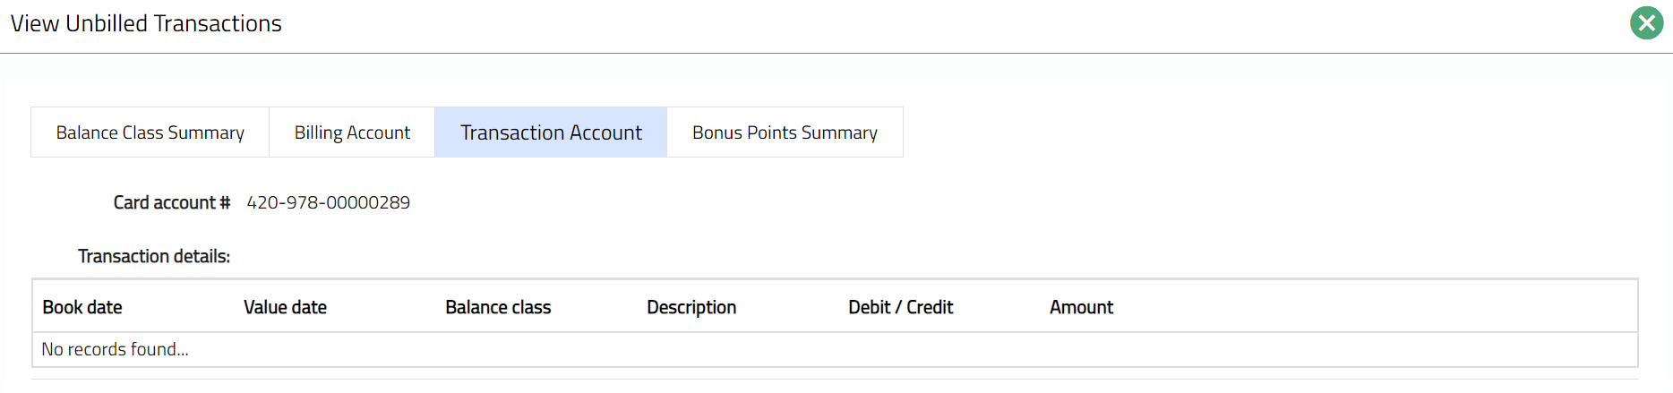Click the Description column header
Image resolution: width=1673 pixels, height=393 pixels.
click(x=691, y=307)
